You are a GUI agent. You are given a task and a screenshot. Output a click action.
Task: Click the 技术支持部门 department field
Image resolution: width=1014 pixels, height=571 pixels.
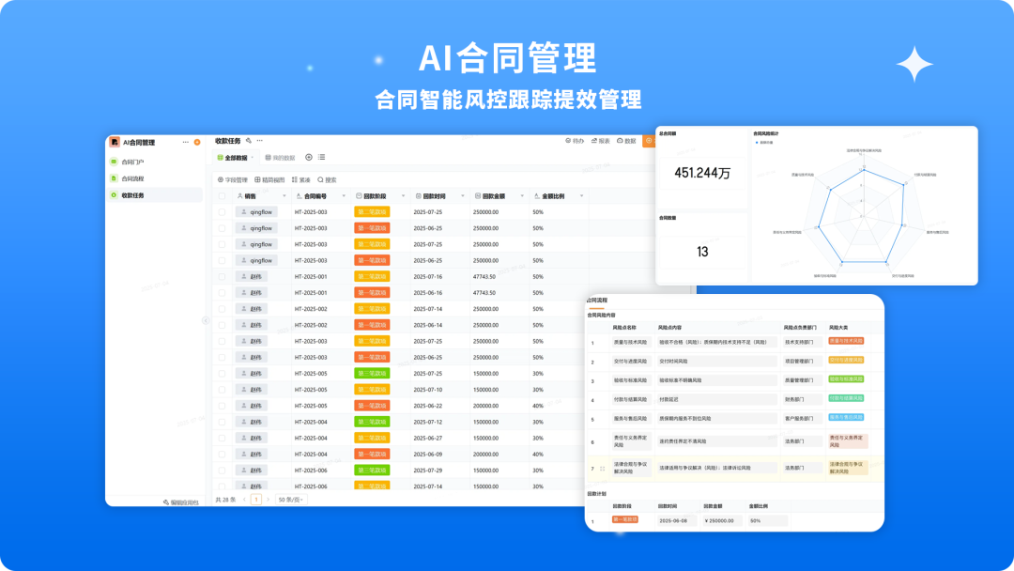[x=802, y=342]
